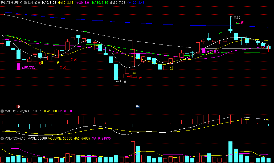
Task: Select the MA10: 8.13 label
Action: pos(65,3)
